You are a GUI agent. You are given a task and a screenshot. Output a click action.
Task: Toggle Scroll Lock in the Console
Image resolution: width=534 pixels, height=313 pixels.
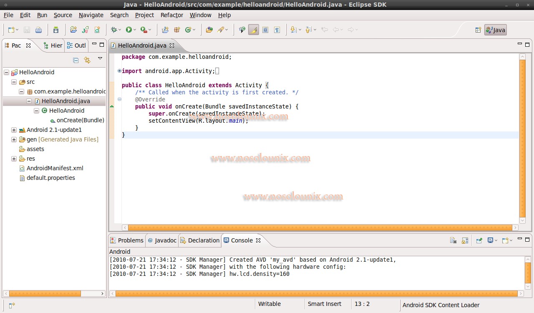[x=465, y=240]
